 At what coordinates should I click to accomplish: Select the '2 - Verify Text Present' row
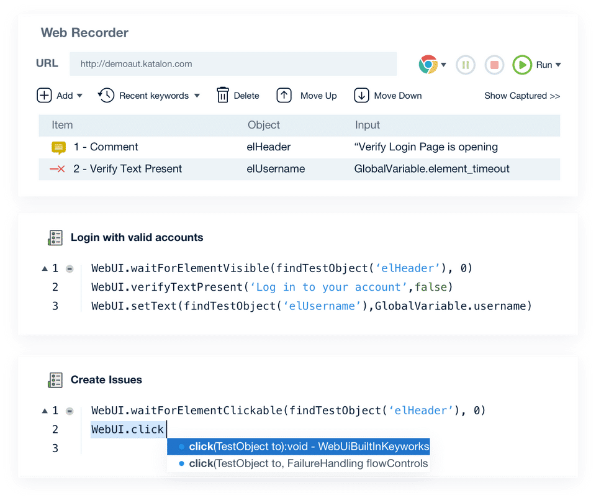point(299,169)
